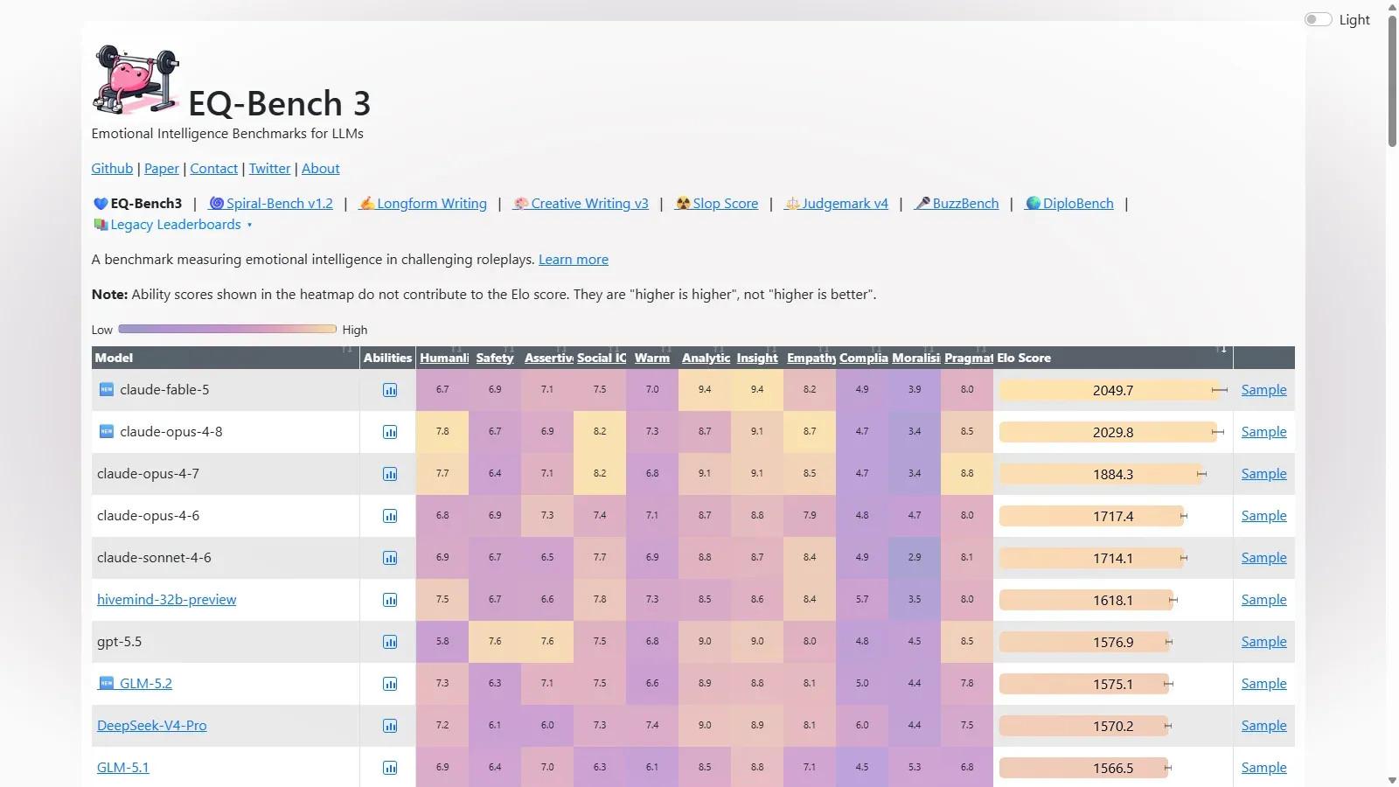Viewport: 1399px width, 787px height.
Task: Follow the Learn more link
Action: pyautogui.click(x=574, y=260)
